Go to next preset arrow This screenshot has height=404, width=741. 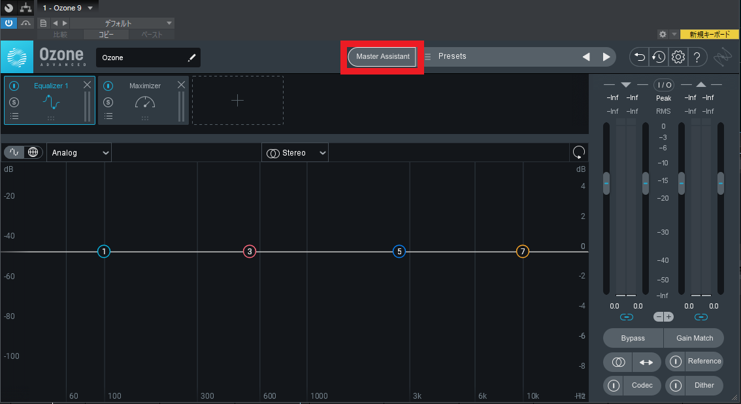(606, 57)
